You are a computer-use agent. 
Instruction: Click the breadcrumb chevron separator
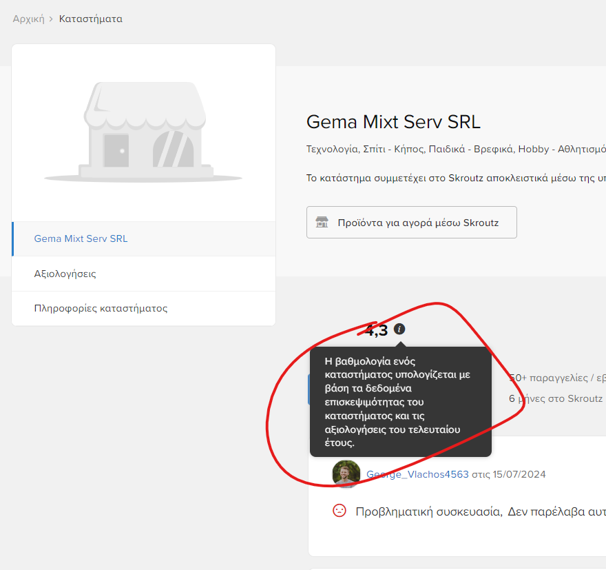(x=51, y=19)
